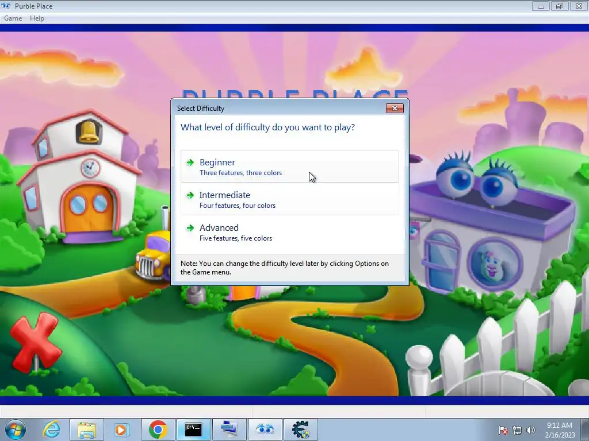Launch Google Chrome from taskbar
Image resolution: width=589 pixels, height=441 pixels.
[158, 430]
